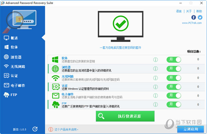Click the 认证 title in the list
The width and height of the screenshot is (207, 134).
pos(65,85)
